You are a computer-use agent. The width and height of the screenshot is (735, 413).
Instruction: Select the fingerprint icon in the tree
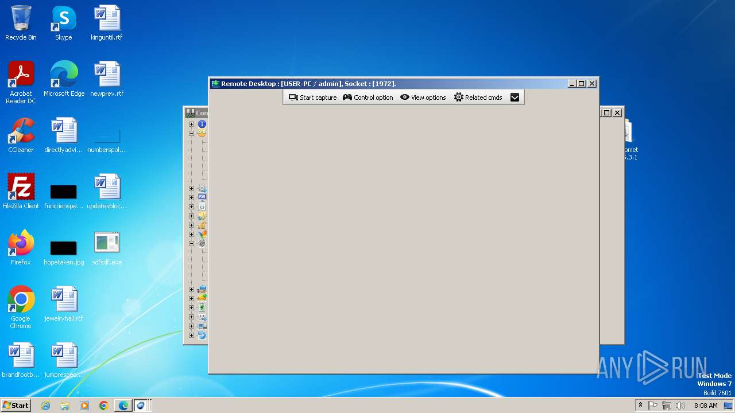click(202, 243)
